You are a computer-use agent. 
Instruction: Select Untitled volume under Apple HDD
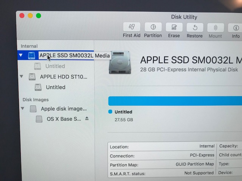[56, 87]
